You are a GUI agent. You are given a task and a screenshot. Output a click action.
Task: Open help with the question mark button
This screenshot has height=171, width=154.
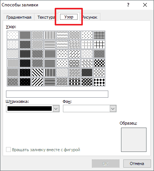click(128, 5)
